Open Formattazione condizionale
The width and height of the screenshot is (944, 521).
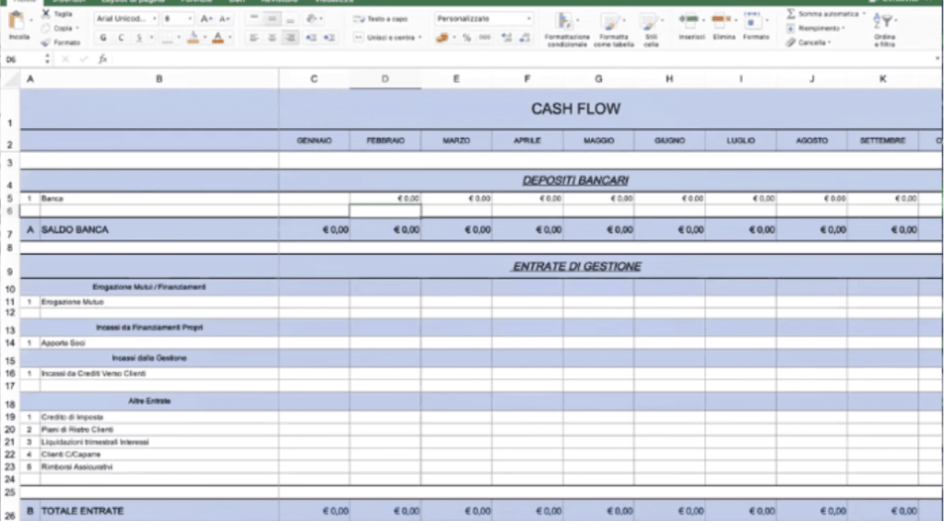[566, 28]
